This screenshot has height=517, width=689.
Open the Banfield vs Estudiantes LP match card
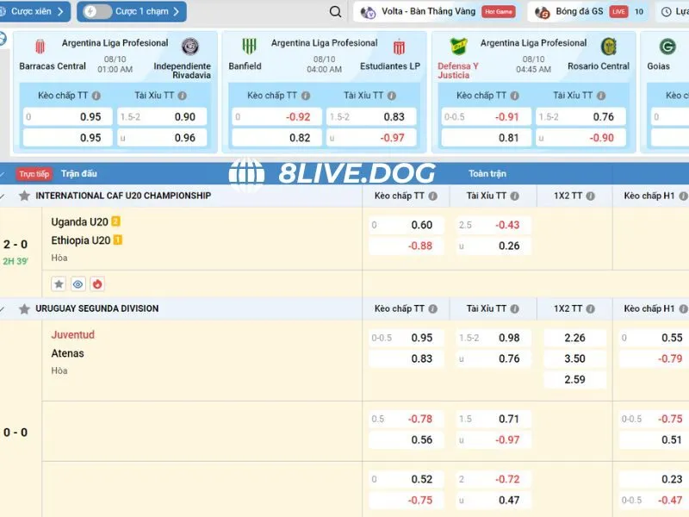(324, 57)
